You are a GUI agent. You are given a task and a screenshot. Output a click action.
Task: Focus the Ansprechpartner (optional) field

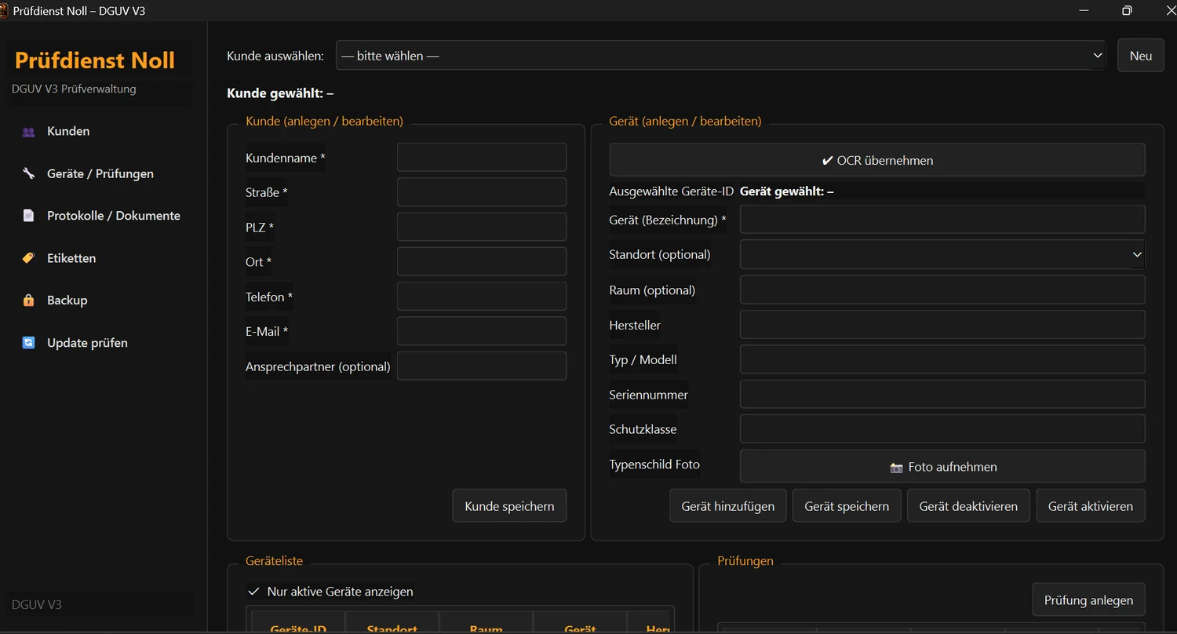(482, 366)
